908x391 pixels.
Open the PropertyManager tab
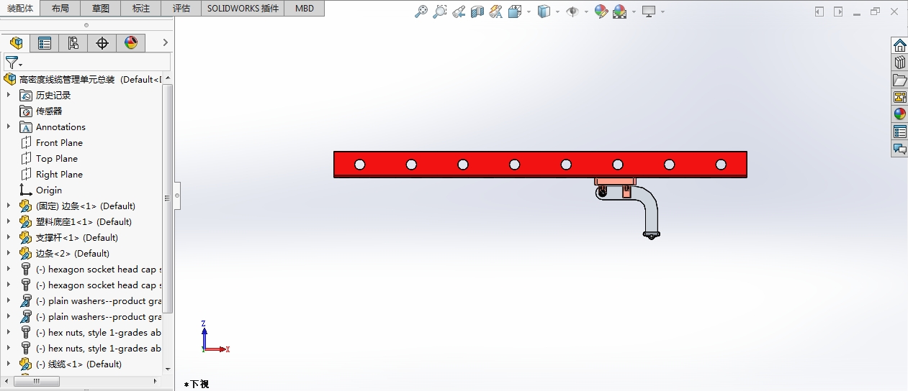point(45,43)
